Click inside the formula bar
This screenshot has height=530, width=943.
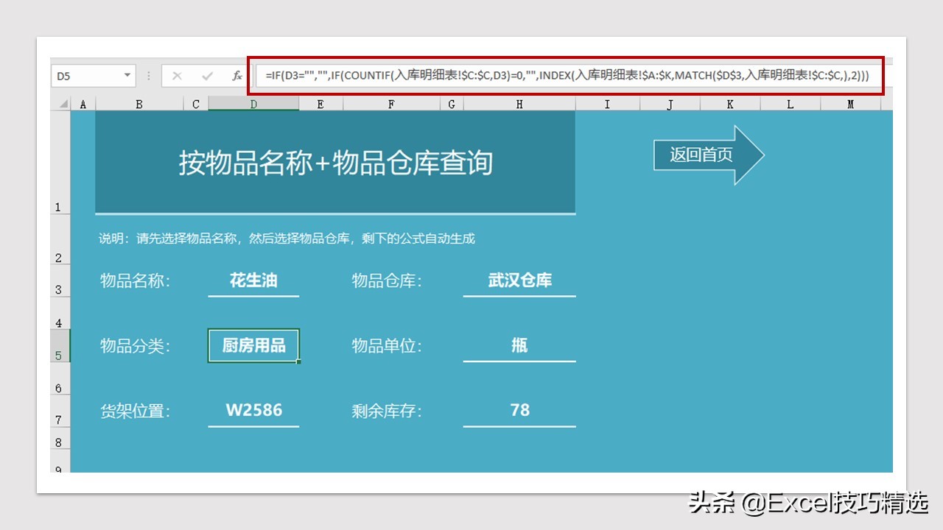[516, 75]
